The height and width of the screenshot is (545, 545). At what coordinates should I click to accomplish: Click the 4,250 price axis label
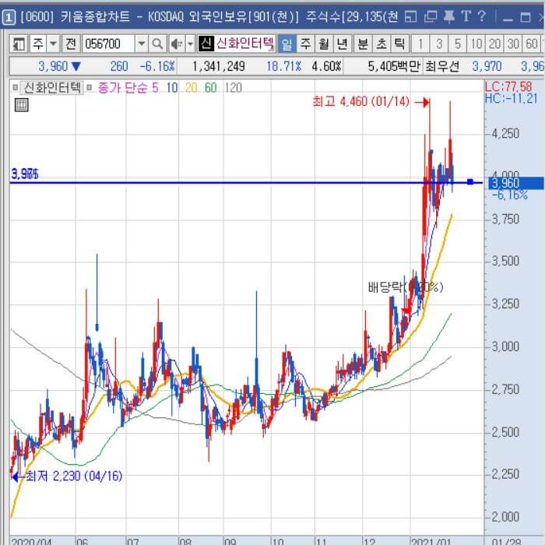505,133
